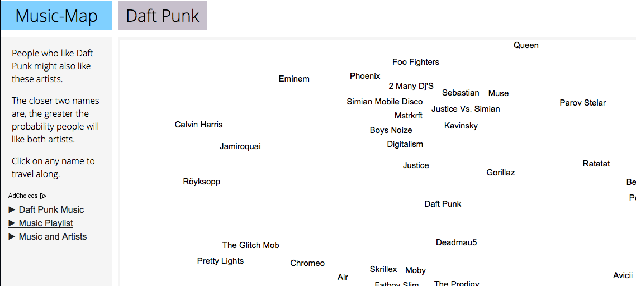636x286 pixels.
Task: Click the Calvin Harris name
Action: [198, 125]
